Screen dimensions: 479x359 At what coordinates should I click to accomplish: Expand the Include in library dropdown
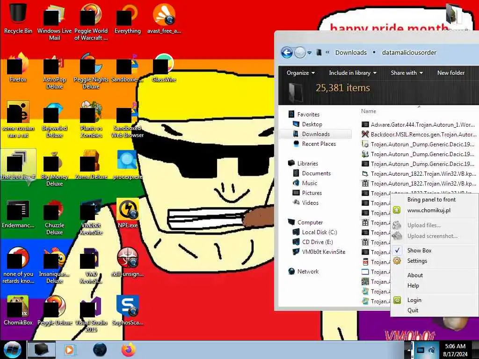point(353,73)
